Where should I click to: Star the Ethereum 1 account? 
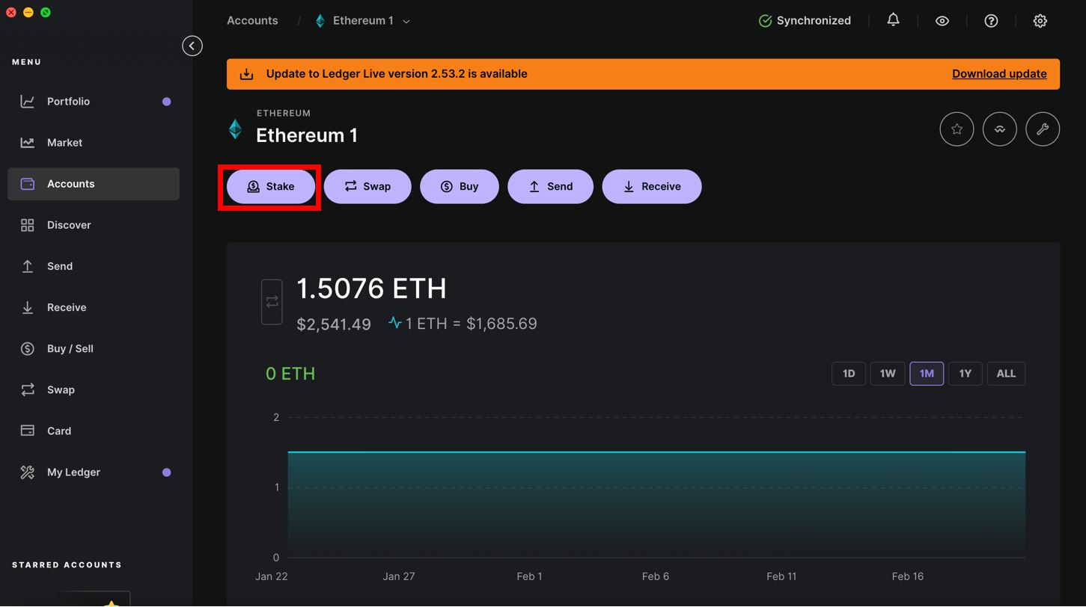[x=957, y=129]
